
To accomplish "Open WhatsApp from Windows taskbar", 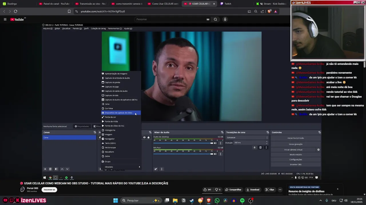I will click(x=217, y=200).
